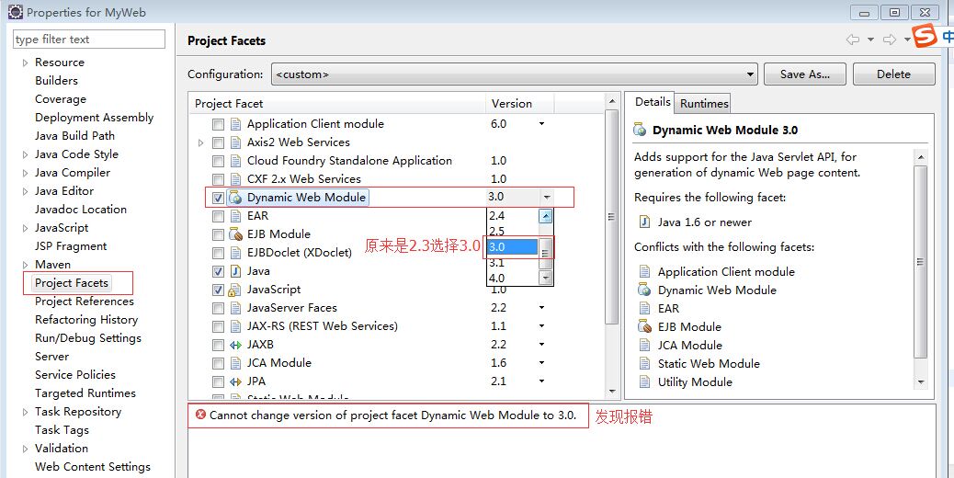Click the Dynamic Web Module globe icon in facet list

pos(235,198)
